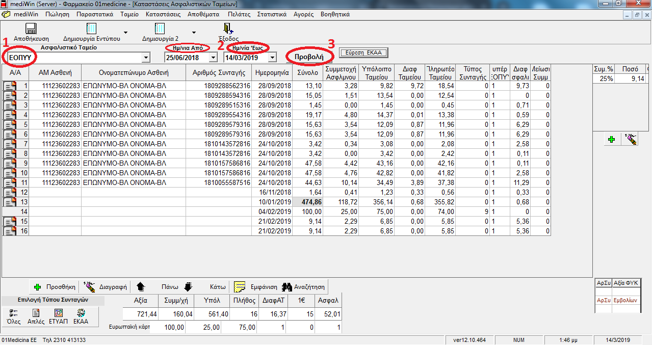Open the Αποθέματα menu
Viewport: 652px width, 345px height.
(203, 14)
